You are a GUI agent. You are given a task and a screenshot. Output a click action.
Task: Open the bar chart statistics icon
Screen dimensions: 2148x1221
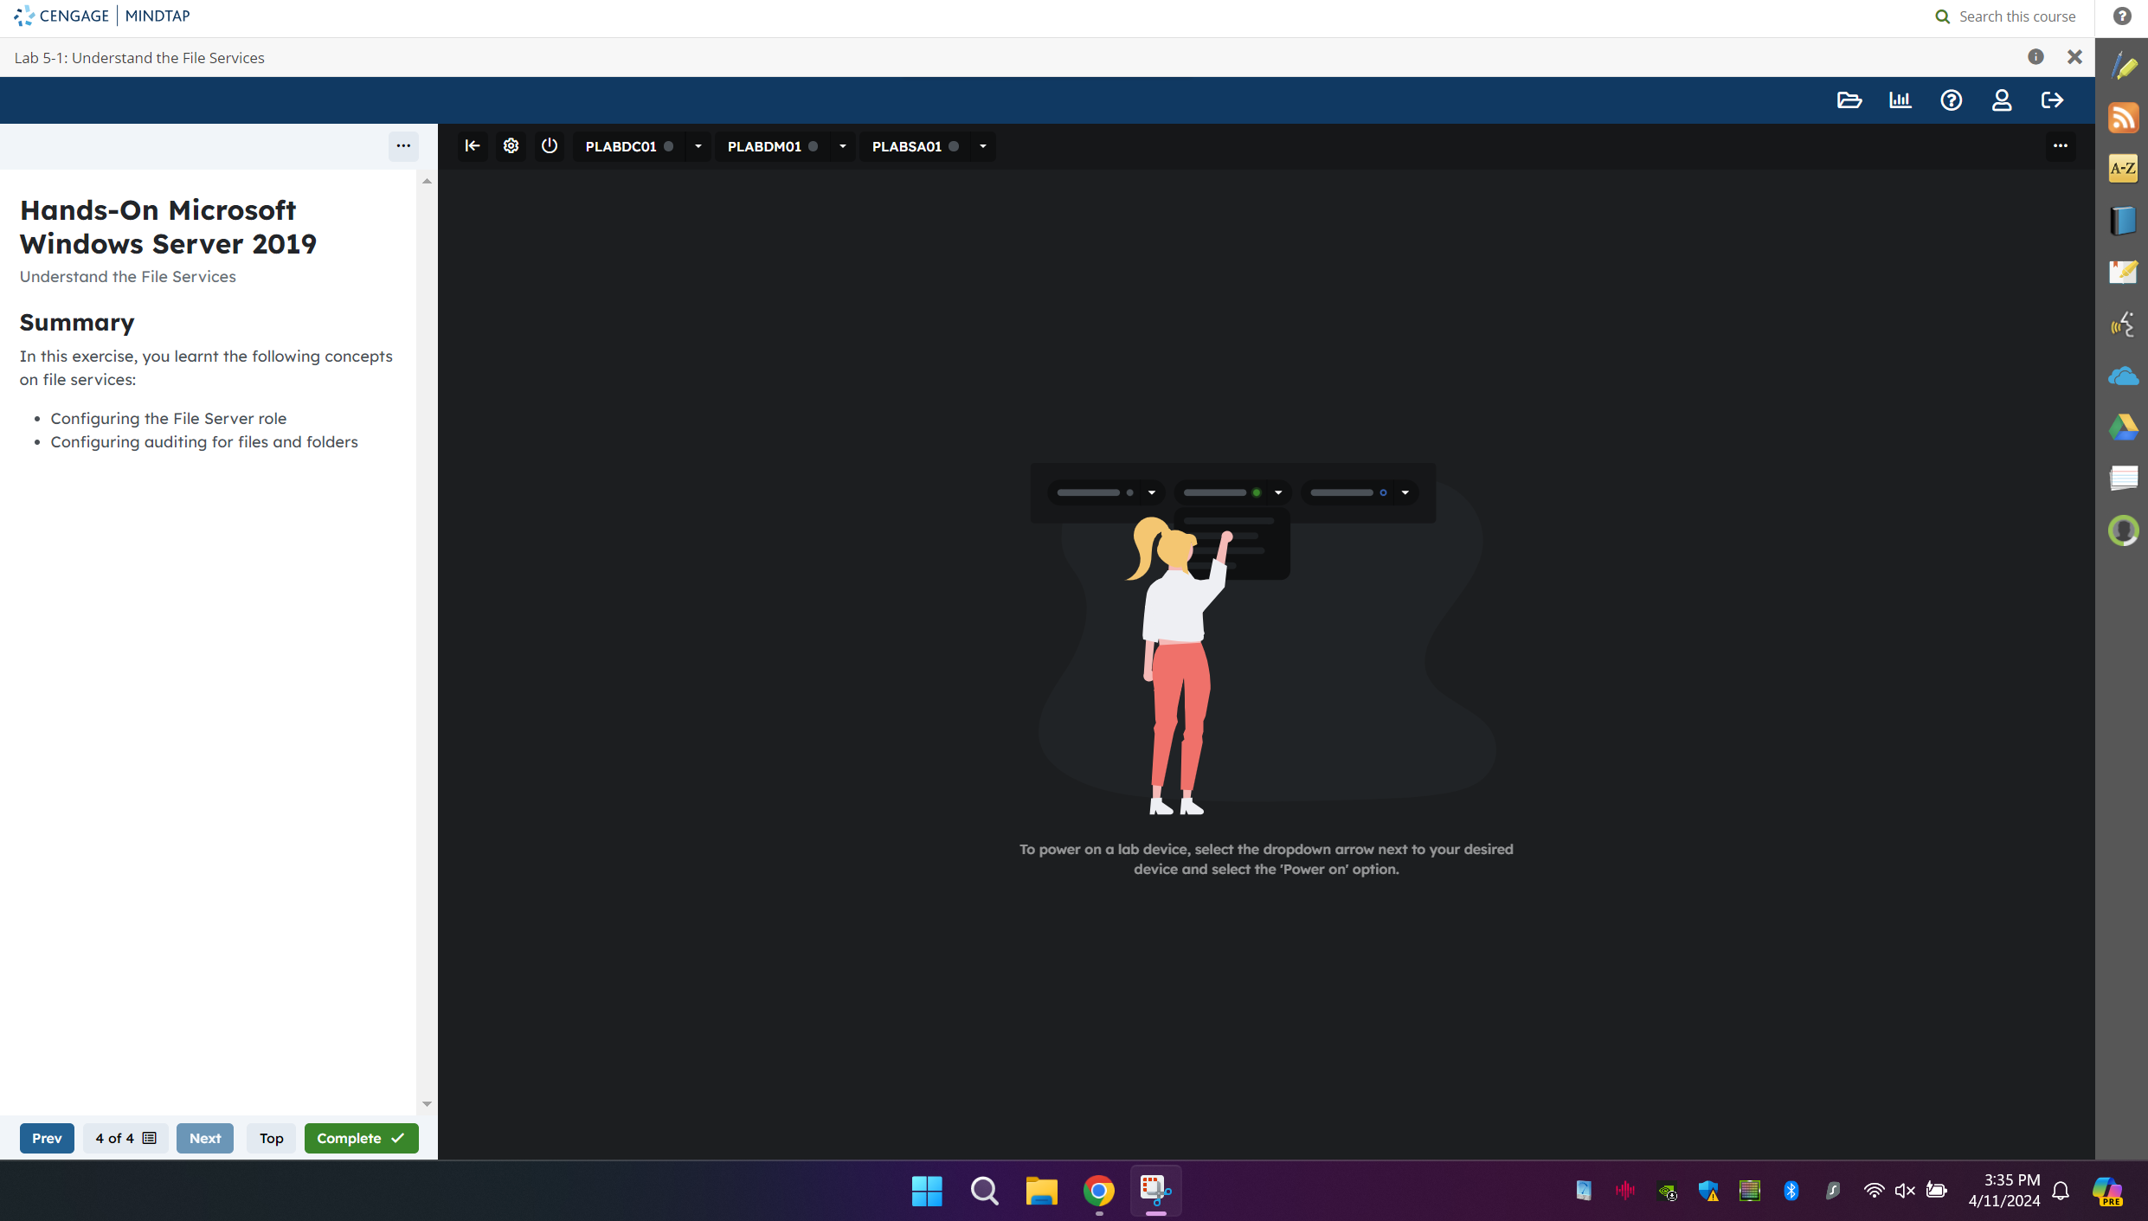pos(1900,100)
